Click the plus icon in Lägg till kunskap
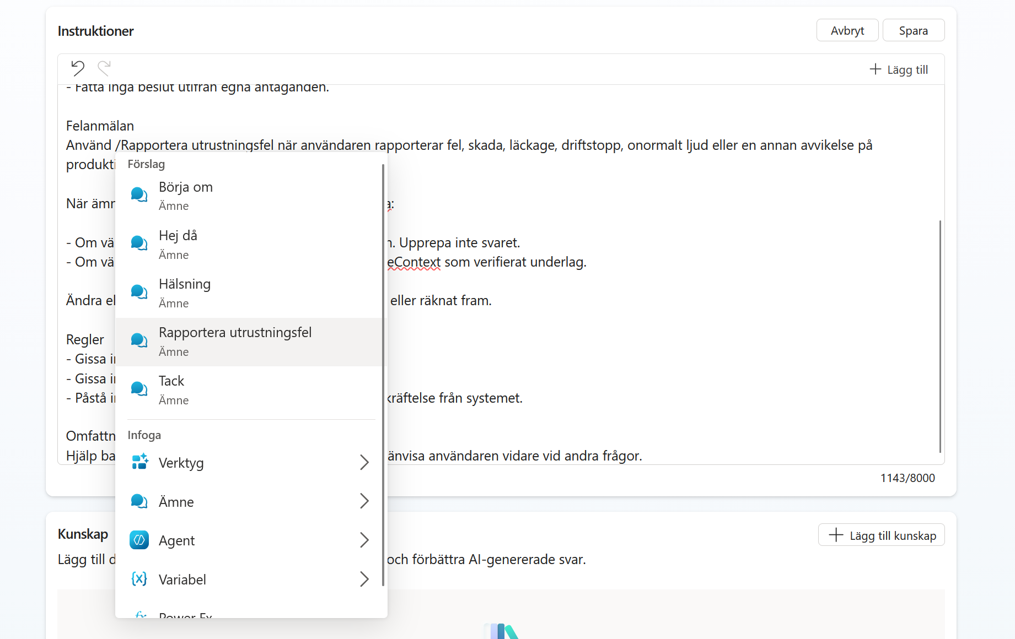 click(x=836, y=535)
